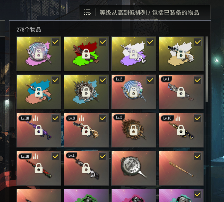Click the bullet icon on red Lv.10 sniper
Viewport: 224px width, 202px height.
(36, 156)
